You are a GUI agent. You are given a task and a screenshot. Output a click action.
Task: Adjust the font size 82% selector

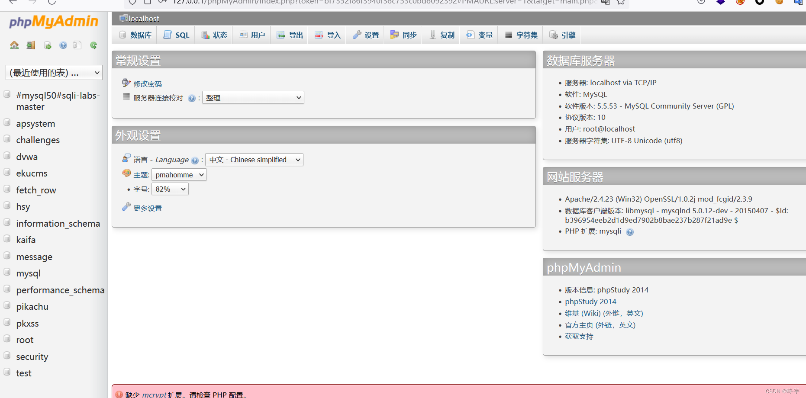coord(169,189)
